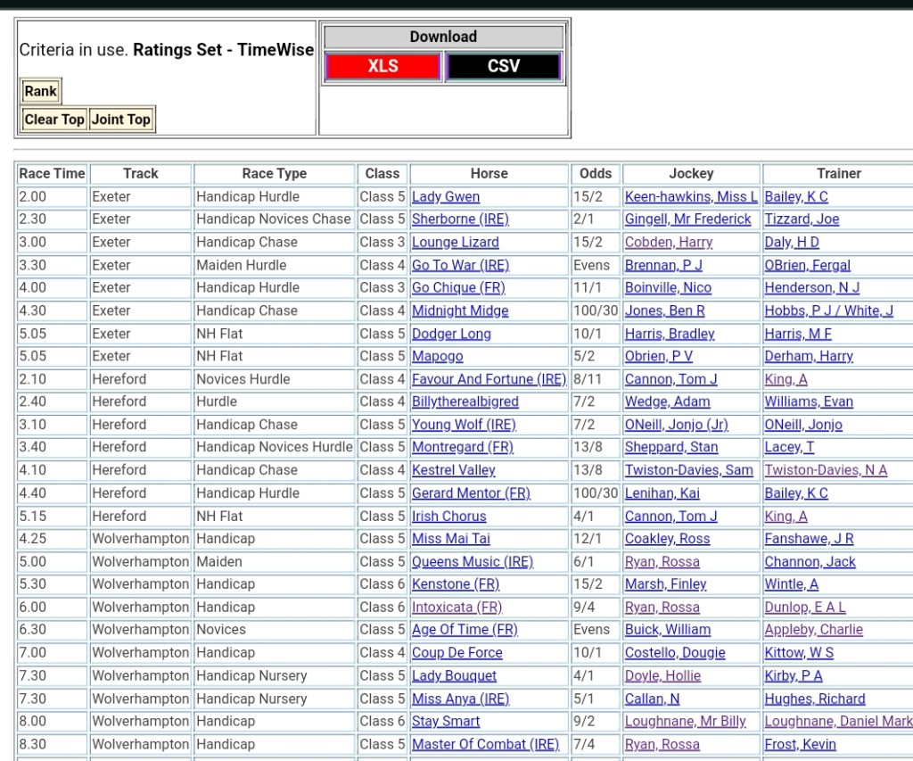Click the Race Time column header
The image size is (913, 761).
point(52,174)
